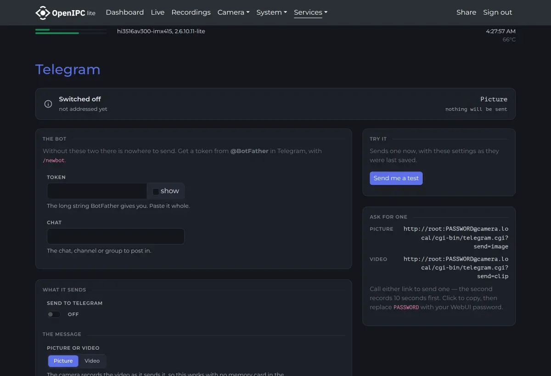The width and height of the screenshot is (551, 376).
Task: Copy the video send=clip URL
Action: pos(456,268)
